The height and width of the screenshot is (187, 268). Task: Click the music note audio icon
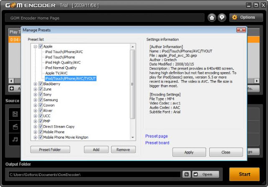coord(15,139)
